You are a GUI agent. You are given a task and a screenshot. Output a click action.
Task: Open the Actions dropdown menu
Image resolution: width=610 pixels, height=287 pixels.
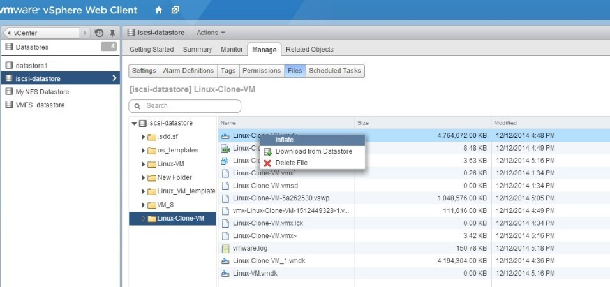(211, 33)
